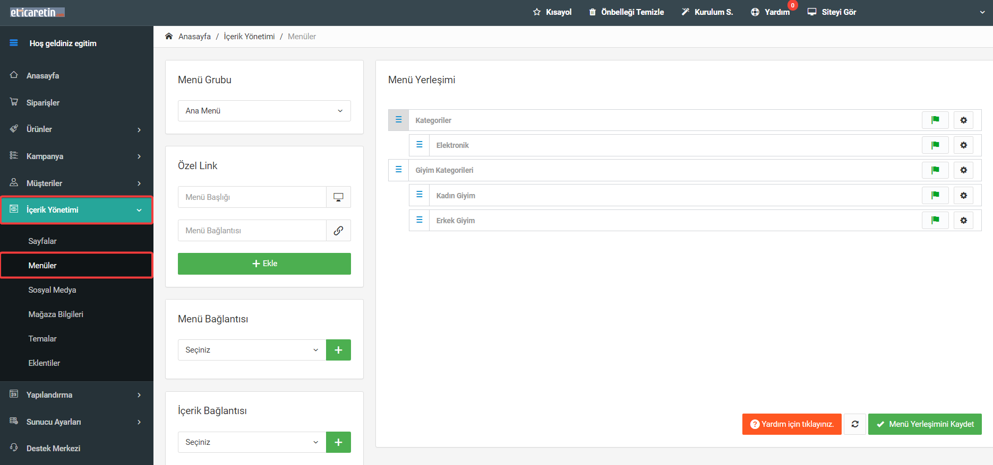Viewport: 993px width, 465px height.
Task: Expand the Sunucu Ayarları sidebar section
Action: 76,422
